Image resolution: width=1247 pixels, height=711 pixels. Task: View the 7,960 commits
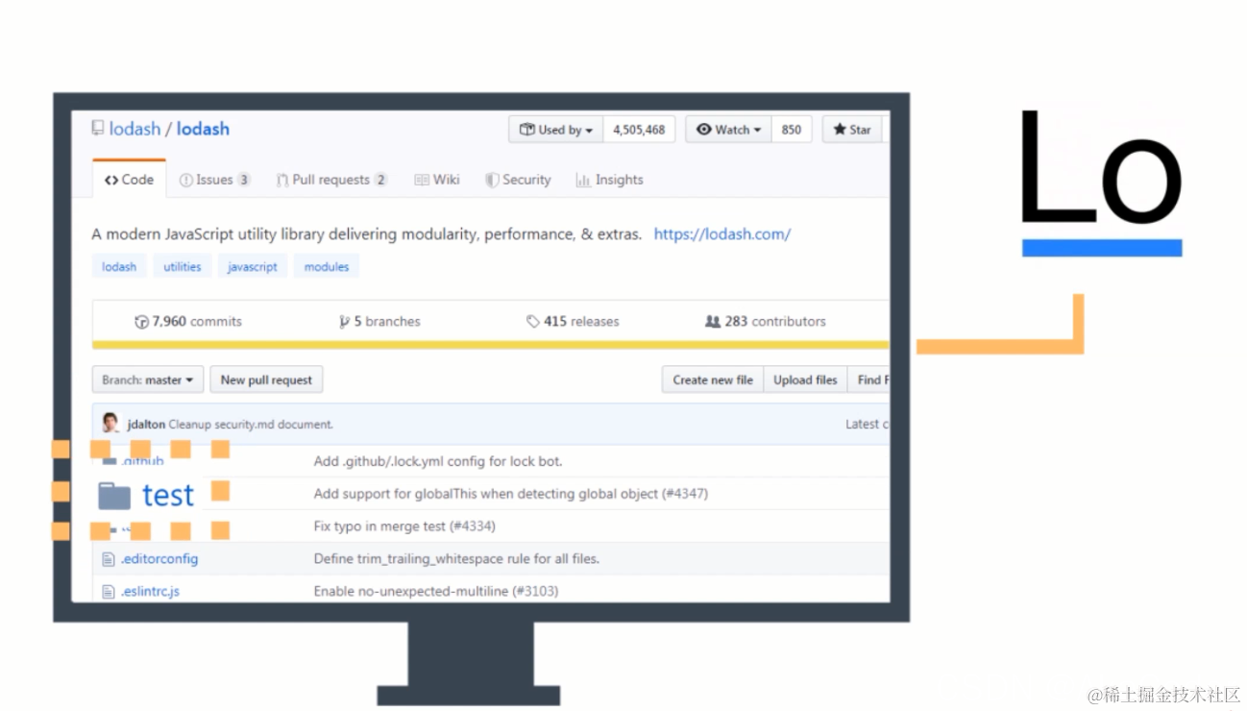click(188, 322)
